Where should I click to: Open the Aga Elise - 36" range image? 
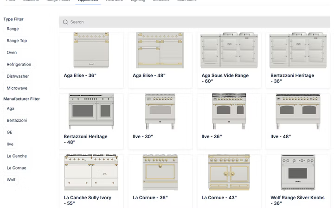91,50
